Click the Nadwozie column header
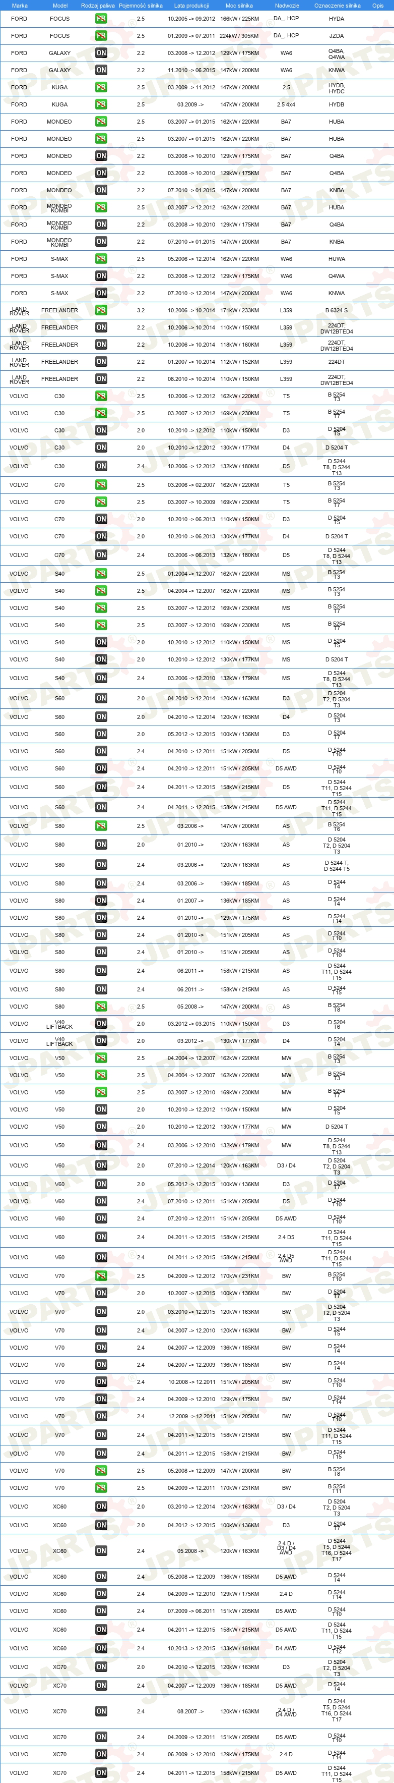The image size is (394, 1783). point(287,5)
